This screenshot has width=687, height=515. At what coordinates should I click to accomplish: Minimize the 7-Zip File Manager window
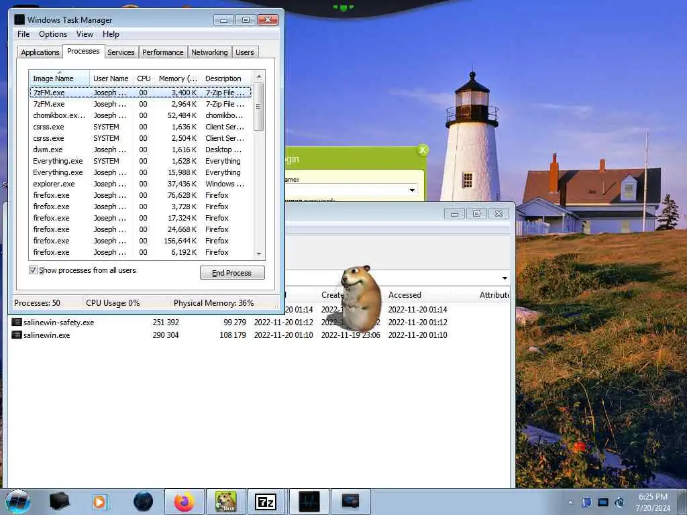pos(454,214)
